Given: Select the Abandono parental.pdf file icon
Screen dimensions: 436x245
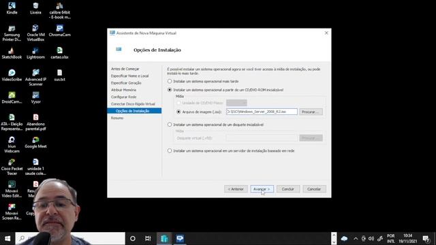Looking at the screenshot, I should pos(35,122).
